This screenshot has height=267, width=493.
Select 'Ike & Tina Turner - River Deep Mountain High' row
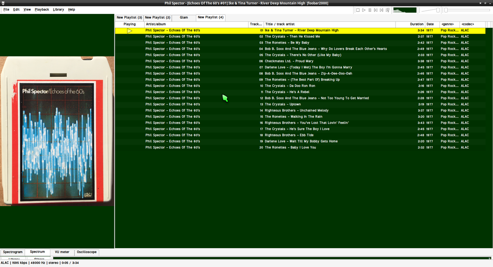pyautogui.click(x=300, y=30)
